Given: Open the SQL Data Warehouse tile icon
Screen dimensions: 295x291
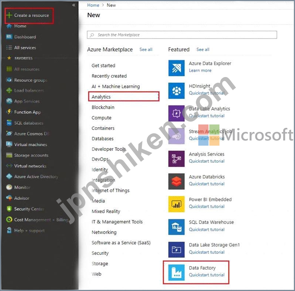Looking at the screenshot, I should pyautogui.click(x=176, y=227).
